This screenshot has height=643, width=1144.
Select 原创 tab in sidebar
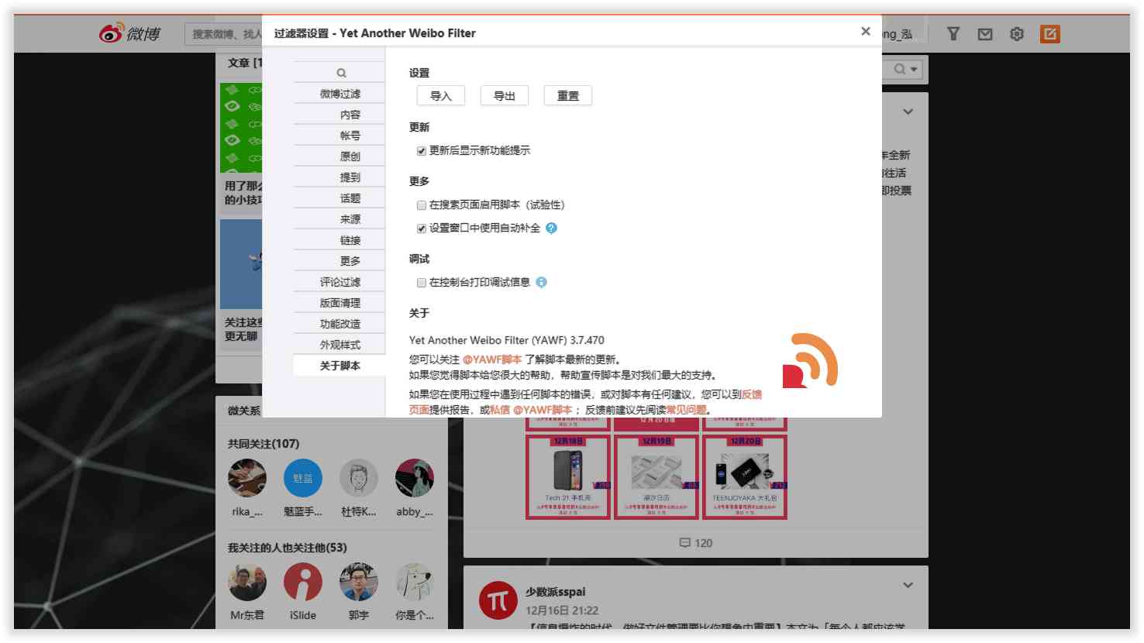pos(339,156)
